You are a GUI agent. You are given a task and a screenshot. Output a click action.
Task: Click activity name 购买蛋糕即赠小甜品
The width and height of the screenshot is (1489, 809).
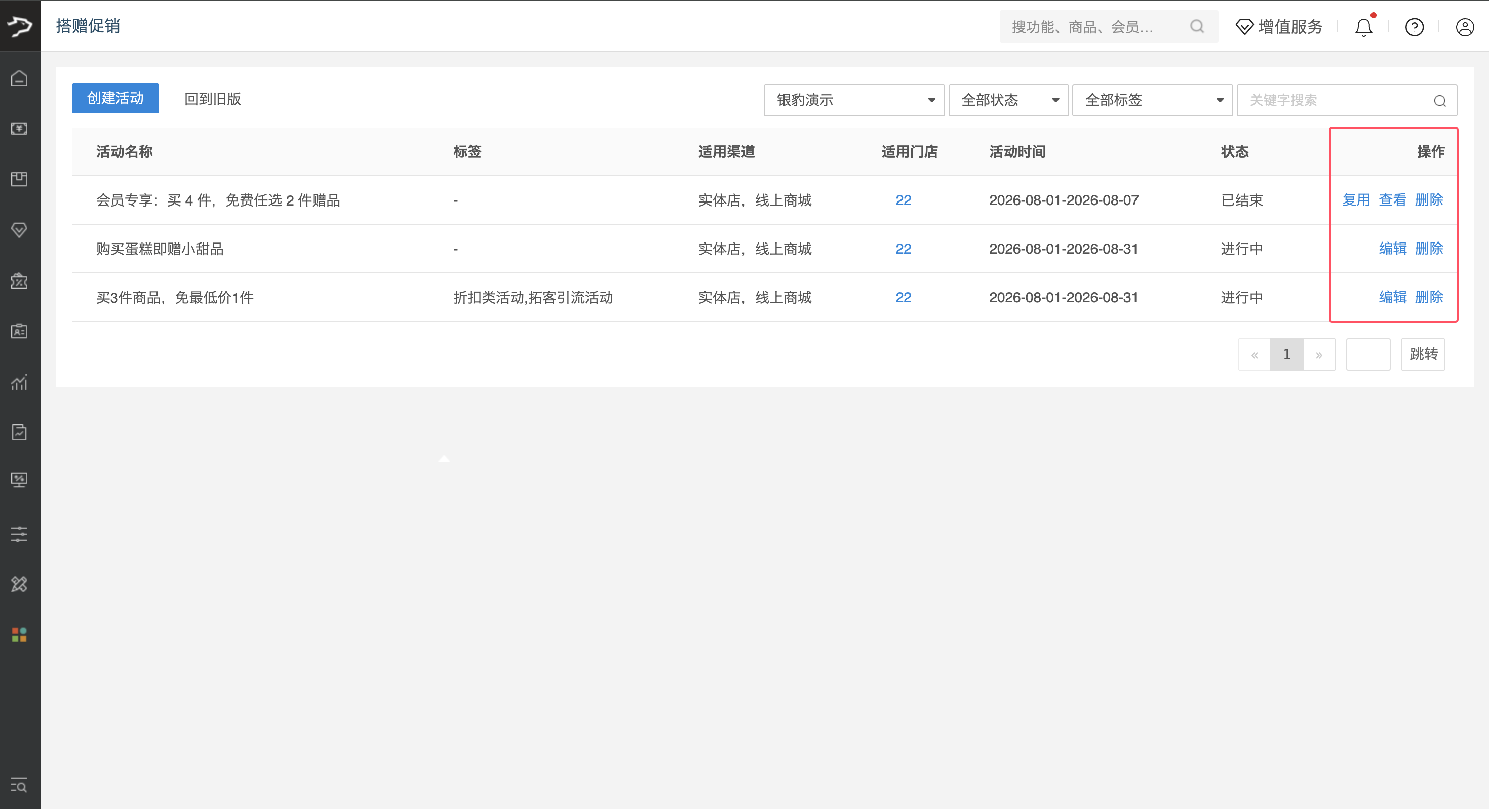tap(160, 249)
